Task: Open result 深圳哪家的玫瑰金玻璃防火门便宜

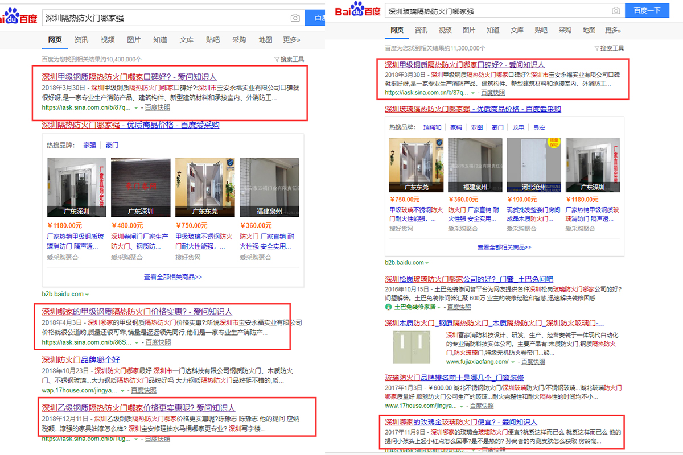Action: (x=461, y=422)
